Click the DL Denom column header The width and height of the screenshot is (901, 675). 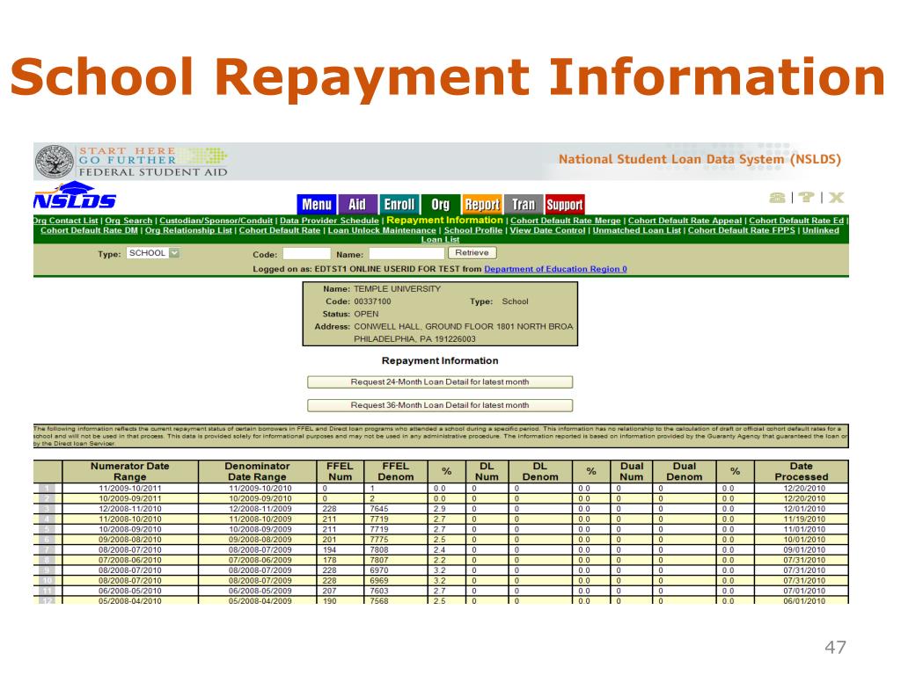540,471
